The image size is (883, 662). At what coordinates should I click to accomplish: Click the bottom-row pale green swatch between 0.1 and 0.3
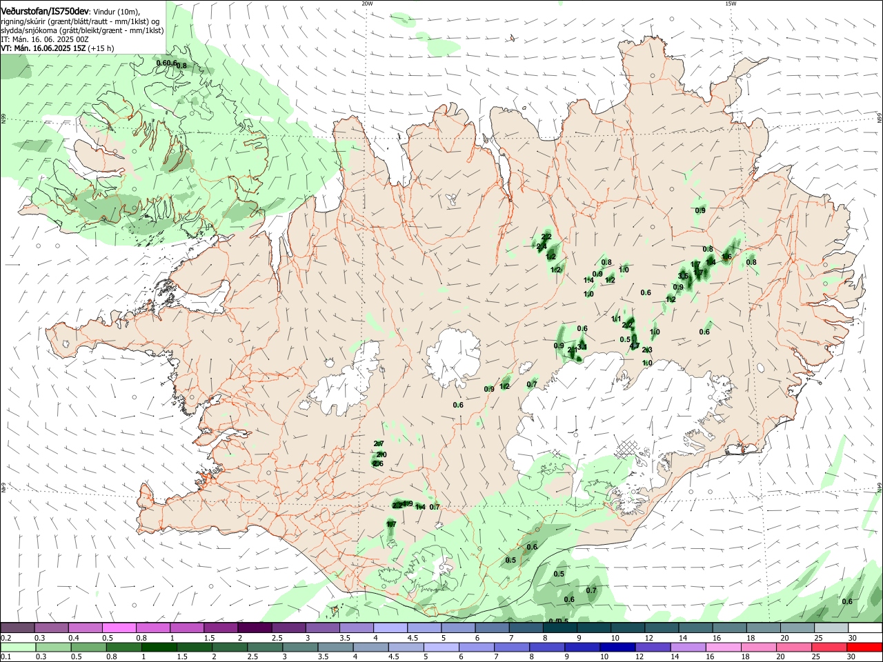pos(19,648)
